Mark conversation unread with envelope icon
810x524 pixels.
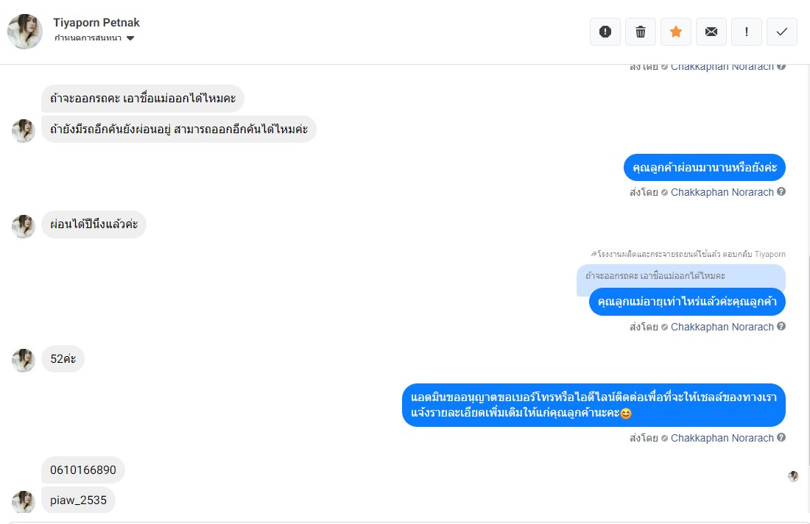tap(711, 32)
